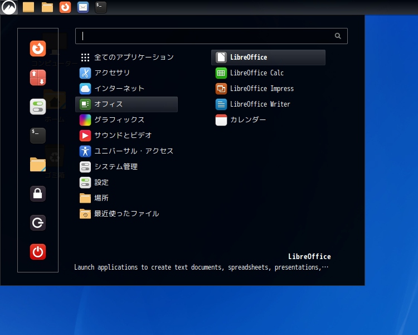Click the lock screen padlock icon

click(38, 194)
